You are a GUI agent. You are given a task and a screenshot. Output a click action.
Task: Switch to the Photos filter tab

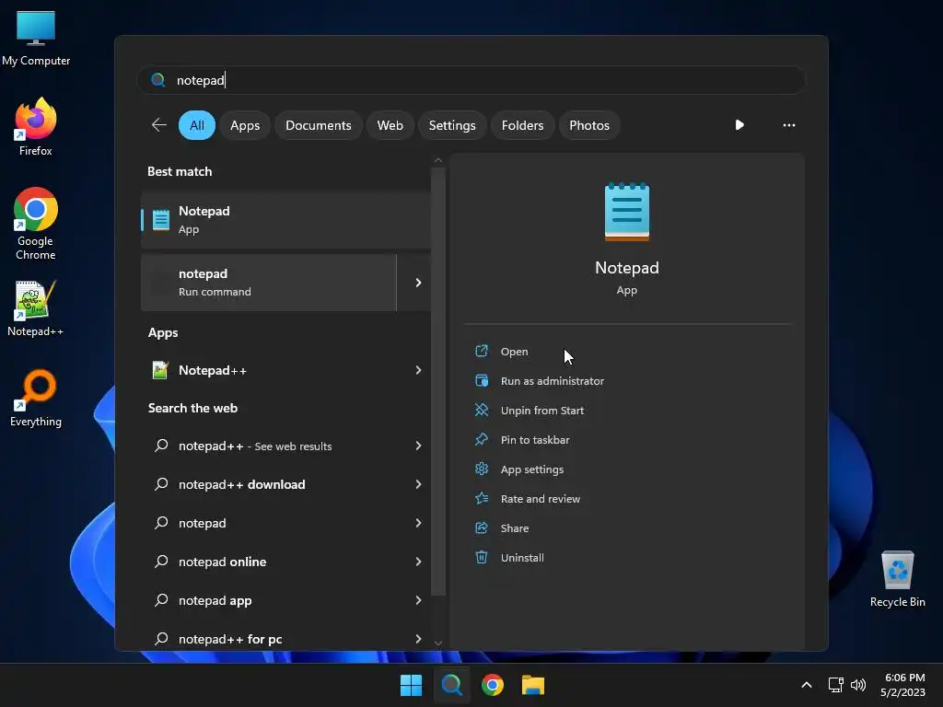pos(589,125)
